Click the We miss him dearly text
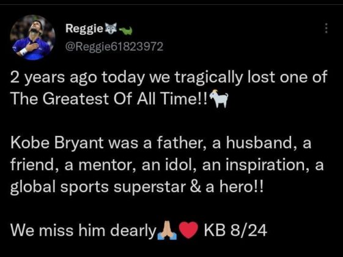Screen dimensions: 343x257 tap(83, 231)
